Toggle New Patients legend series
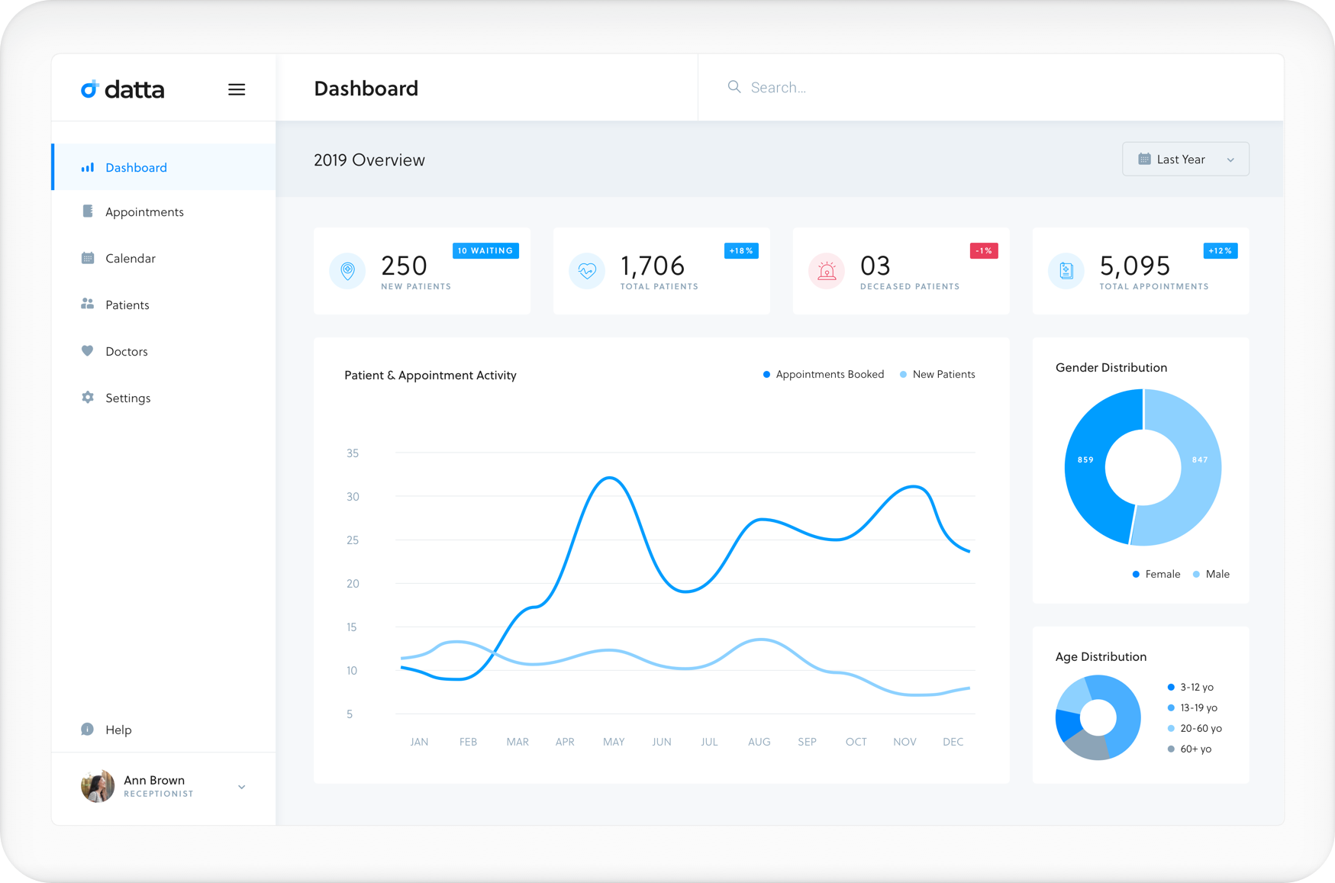 937,374
